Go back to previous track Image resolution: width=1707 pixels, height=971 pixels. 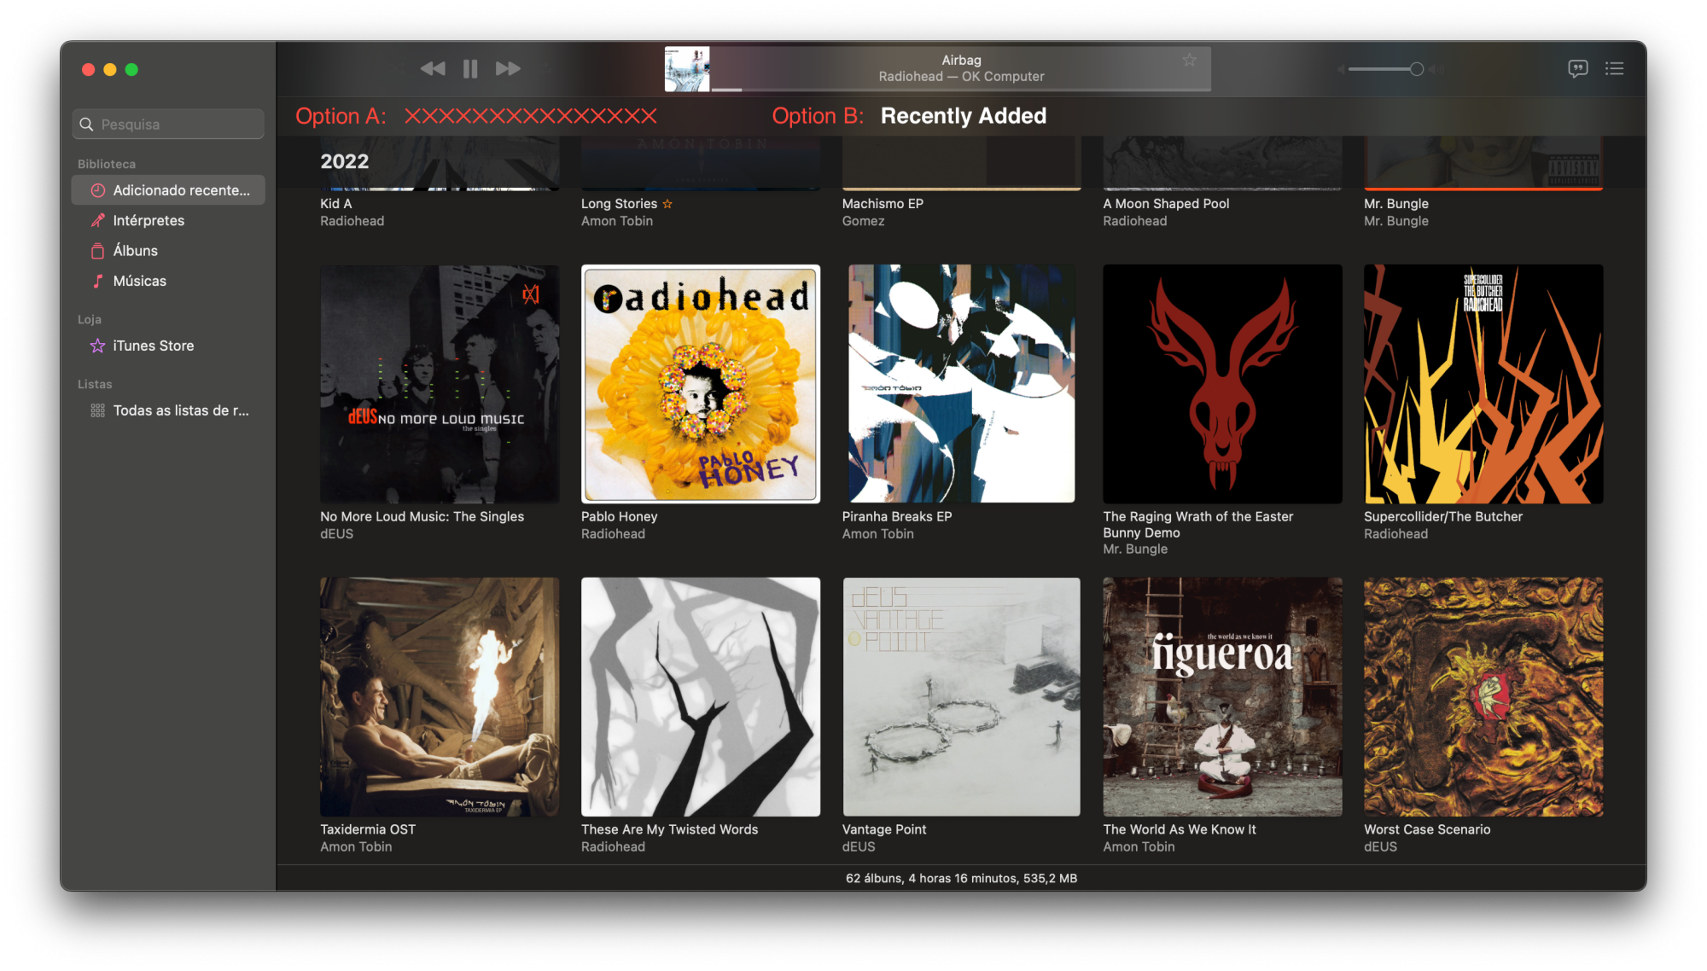[x=433, y=69]
